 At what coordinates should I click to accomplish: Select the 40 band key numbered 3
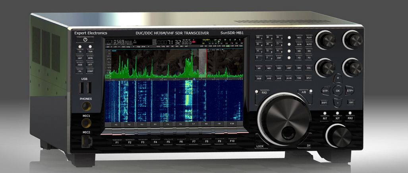pyautogui.click(x=278, y=38)
